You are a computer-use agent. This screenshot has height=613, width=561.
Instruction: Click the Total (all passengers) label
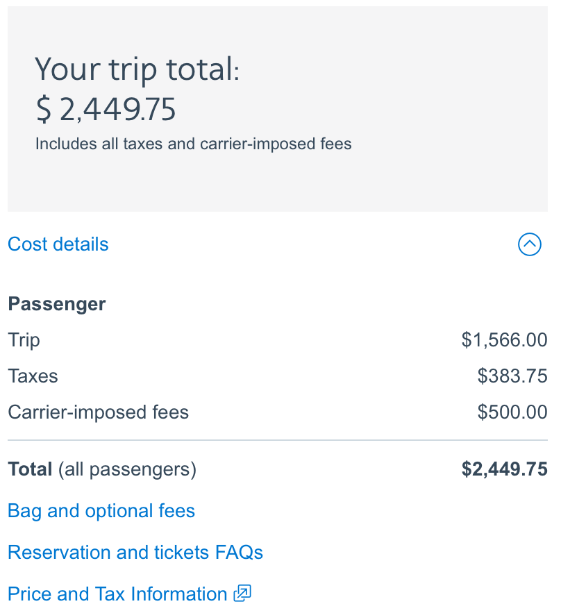click(102, 469)
